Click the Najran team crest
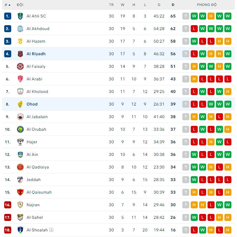This screenshot has width=237, height=237. point(20,205)
